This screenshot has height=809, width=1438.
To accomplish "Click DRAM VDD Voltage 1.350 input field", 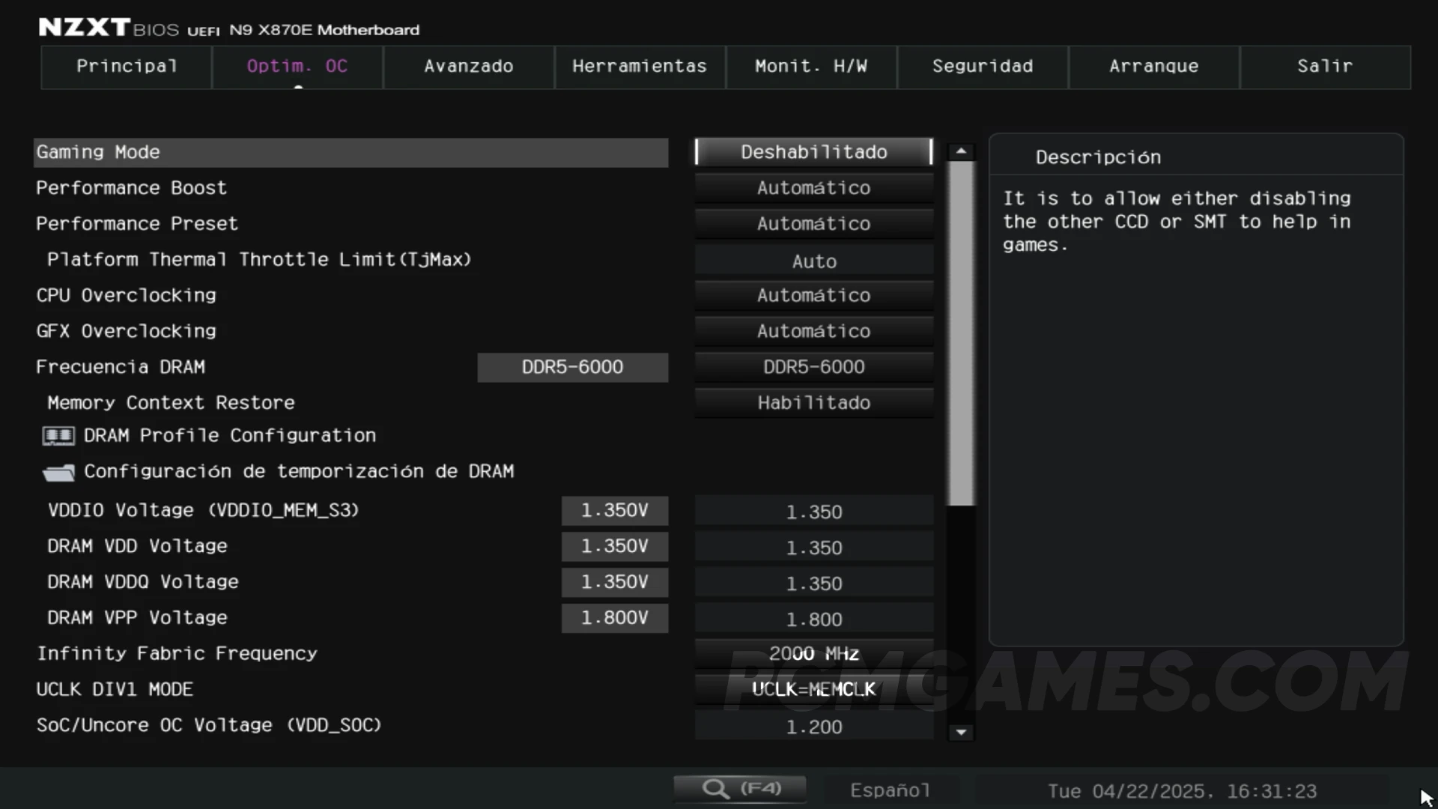I will click(814, 548).
